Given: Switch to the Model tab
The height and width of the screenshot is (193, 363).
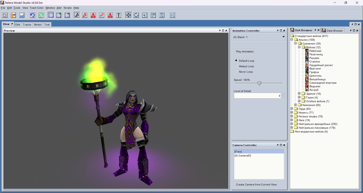Looking at the screenshot, I should [x=38, y=24].
